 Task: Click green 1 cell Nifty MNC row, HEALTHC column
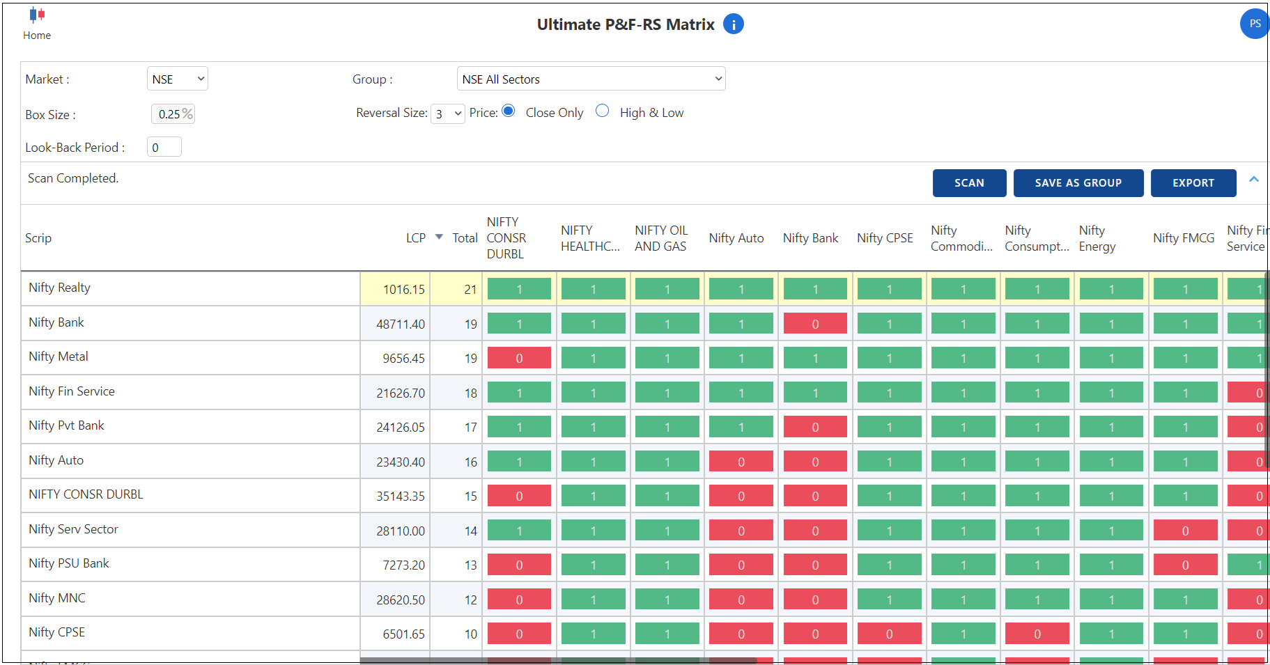click(x=593, y=600)
